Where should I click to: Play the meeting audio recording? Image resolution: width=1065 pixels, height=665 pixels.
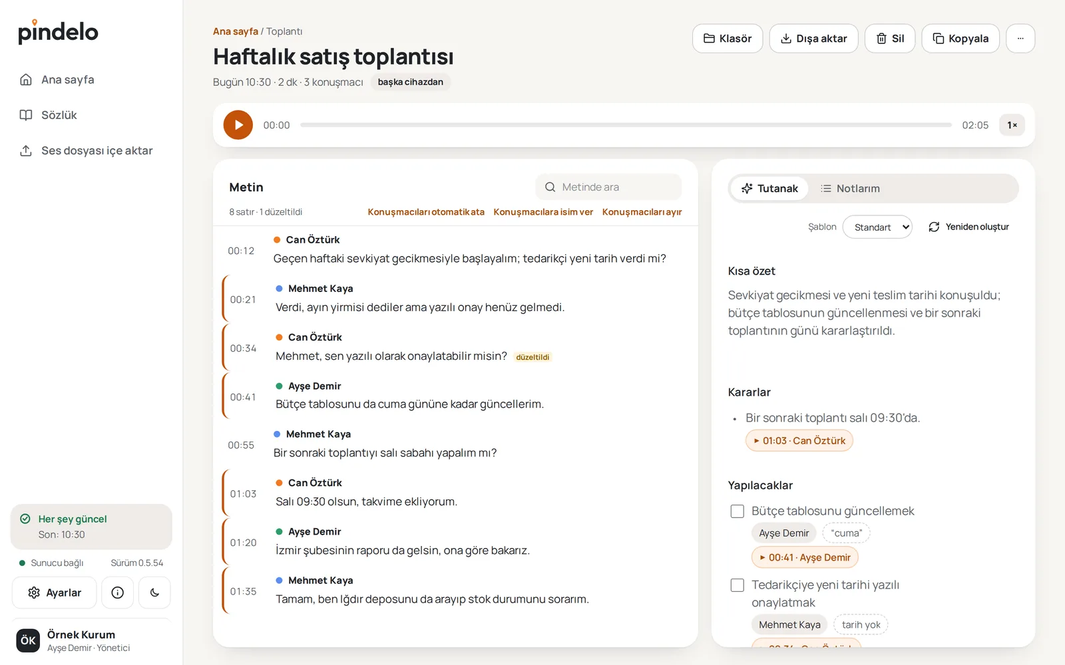[238, 125]
